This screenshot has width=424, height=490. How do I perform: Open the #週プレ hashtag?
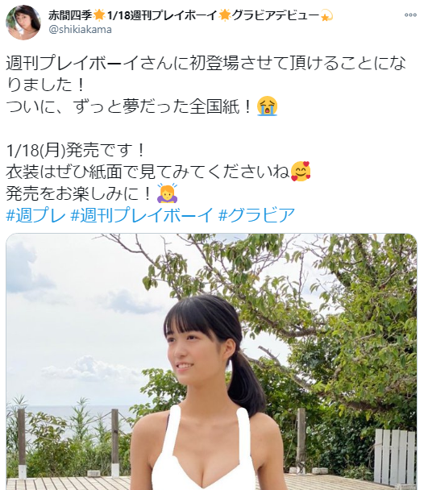[x=36, y=215]
